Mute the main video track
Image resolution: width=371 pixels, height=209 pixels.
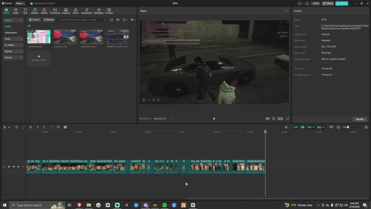(18, 167)
